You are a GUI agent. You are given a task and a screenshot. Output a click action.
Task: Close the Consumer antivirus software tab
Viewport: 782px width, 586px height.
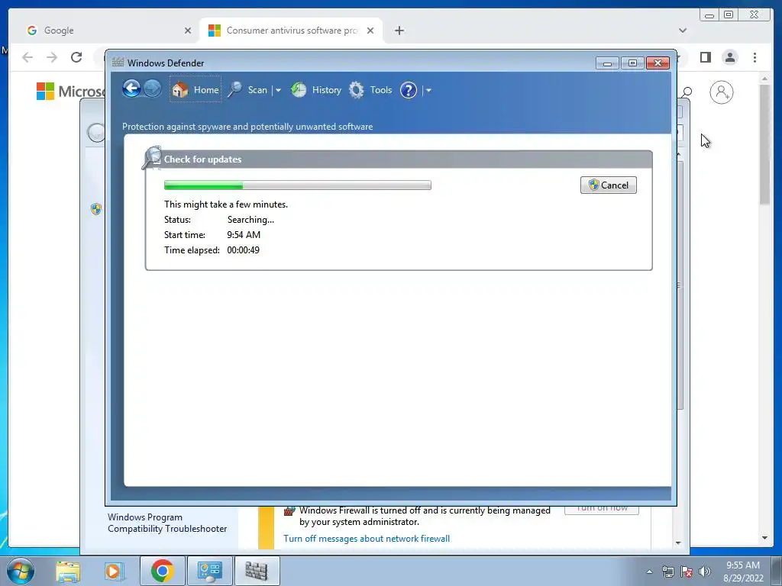pyautogui.click(x=370, y=31)
